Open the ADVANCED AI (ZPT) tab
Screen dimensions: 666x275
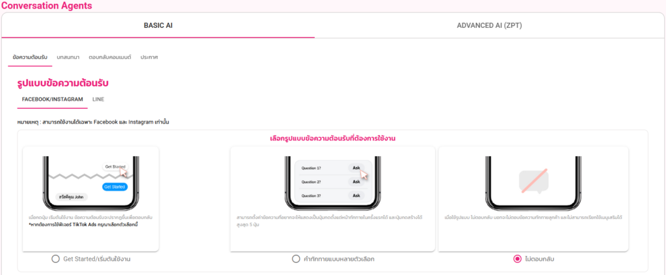click(x=489, y=26)
